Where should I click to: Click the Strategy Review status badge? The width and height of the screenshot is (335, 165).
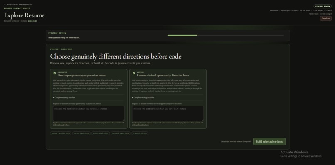point(323,6)
